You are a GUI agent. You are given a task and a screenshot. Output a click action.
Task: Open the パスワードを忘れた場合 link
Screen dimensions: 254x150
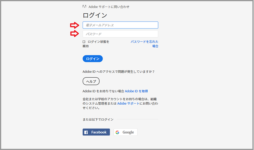coord(144,44)
